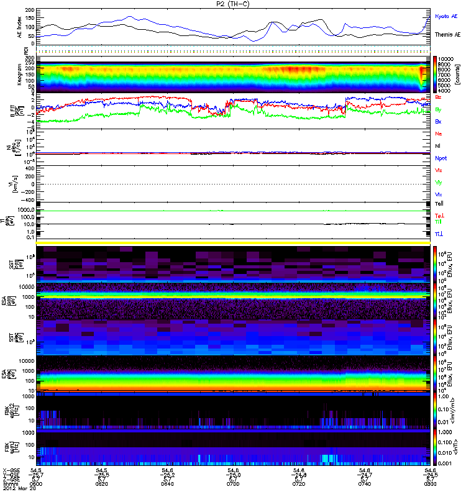
Task: Click the AE index line plot panel
Action: pos(233,26)
